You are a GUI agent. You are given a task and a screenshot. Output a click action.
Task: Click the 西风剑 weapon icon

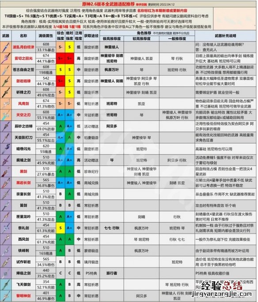6,239
